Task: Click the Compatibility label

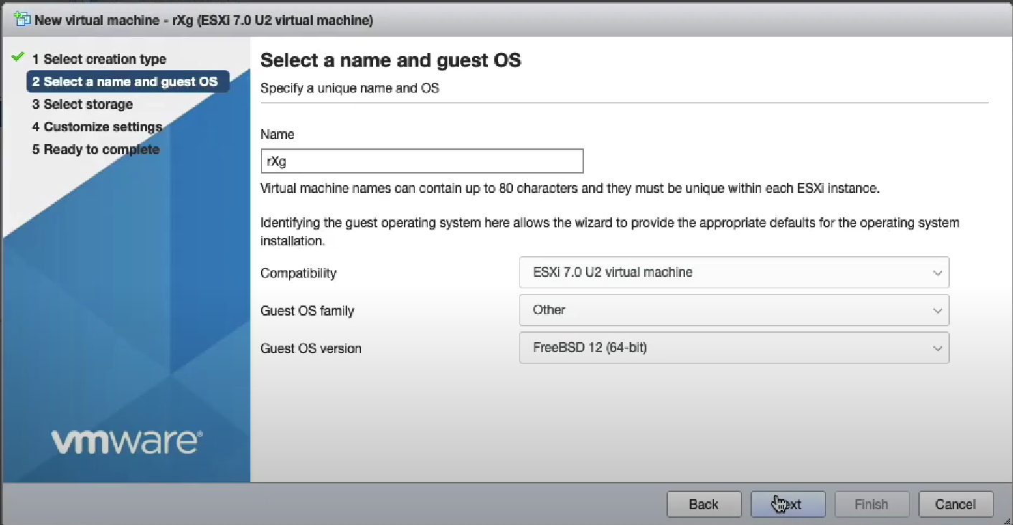Action: [298, 273]
